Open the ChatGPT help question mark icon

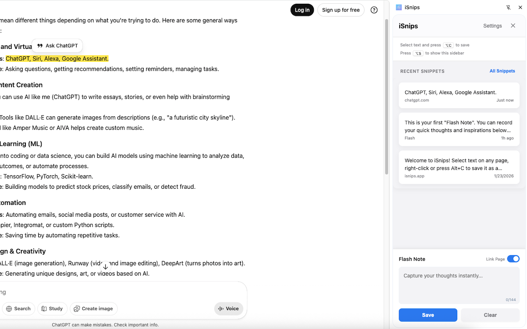pos(374,10)
